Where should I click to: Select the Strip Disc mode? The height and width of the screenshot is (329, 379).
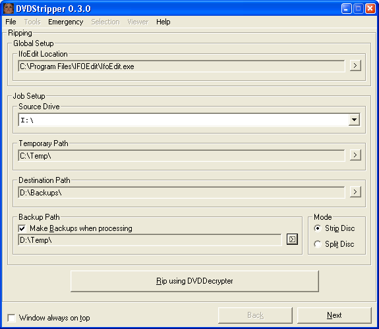click(x=318, y=228)
